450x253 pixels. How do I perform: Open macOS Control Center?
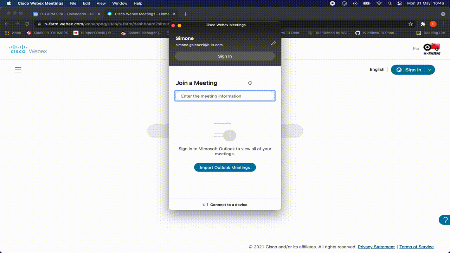399,3
